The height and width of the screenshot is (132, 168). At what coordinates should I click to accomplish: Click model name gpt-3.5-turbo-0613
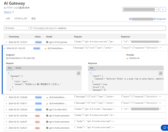(58, 110)
